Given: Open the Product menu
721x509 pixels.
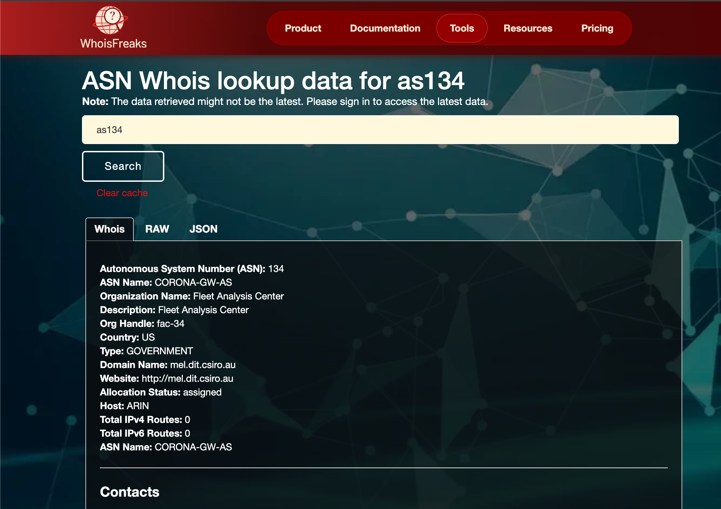Looking at the screenshot, I should (x=303, y=28).
